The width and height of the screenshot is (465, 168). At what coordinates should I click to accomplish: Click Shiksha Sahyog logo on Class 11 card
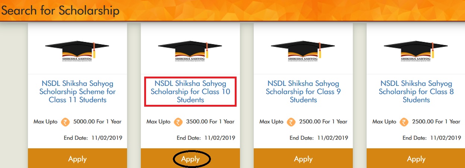point(77,50)
